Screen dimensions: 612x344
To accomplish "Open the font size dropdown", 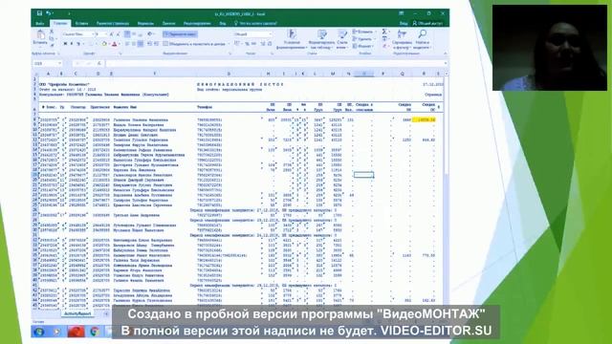I will pyautogui.click(x=106, y=34).
